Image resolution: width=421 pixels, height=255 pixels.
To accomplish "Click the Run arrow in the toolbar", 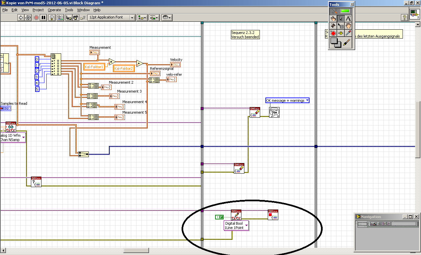I will pos(20,17).
